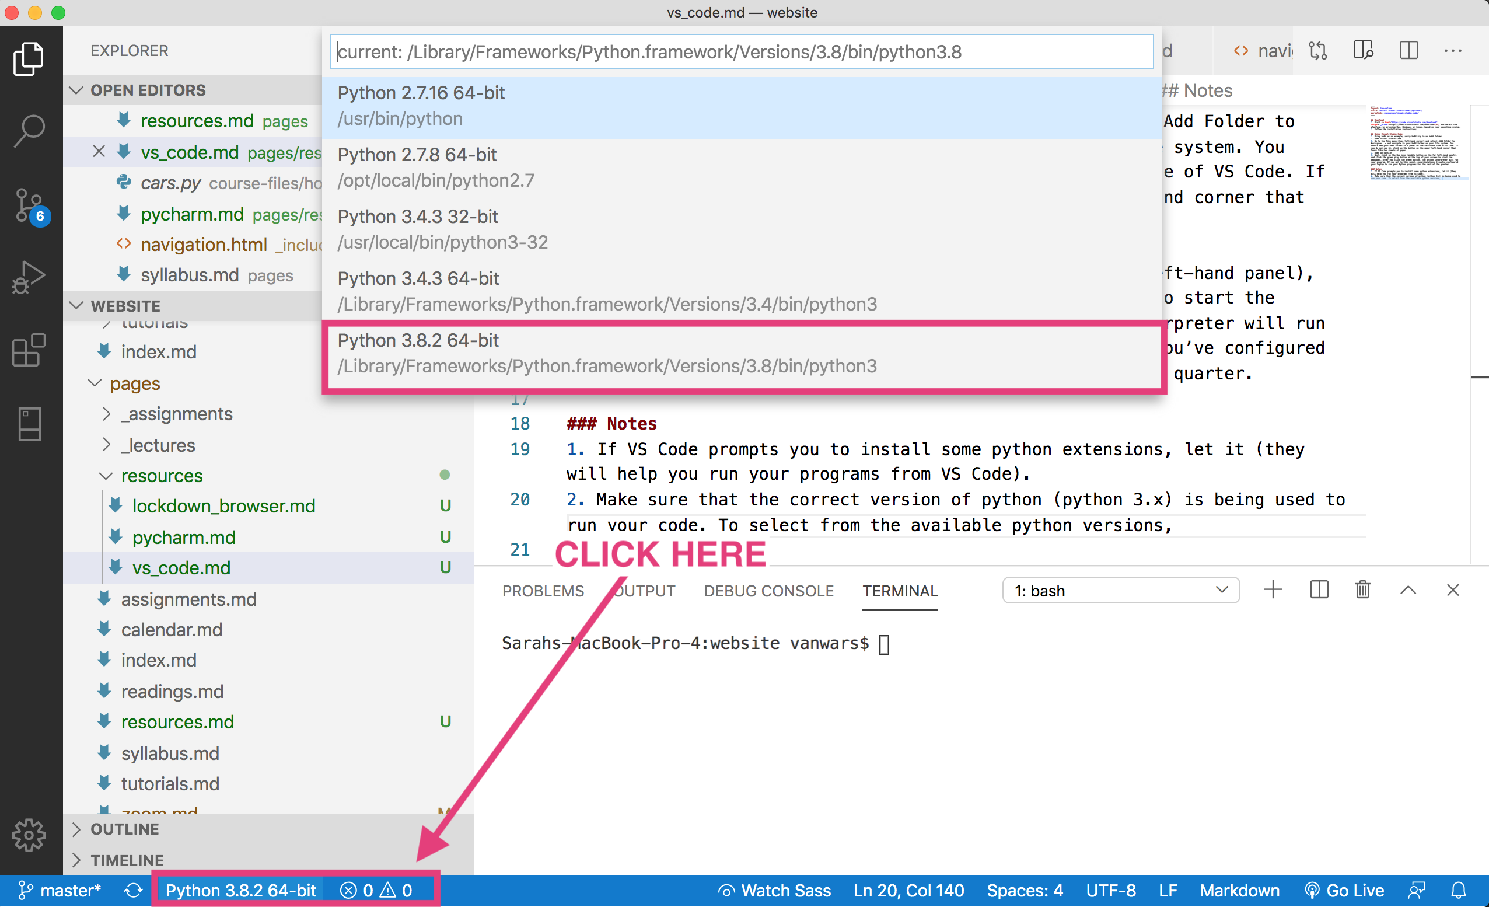Toggle Watch Sass in status bar
Image resolution: width=1489 pixels, height=907 pixels.
(774, 891)
